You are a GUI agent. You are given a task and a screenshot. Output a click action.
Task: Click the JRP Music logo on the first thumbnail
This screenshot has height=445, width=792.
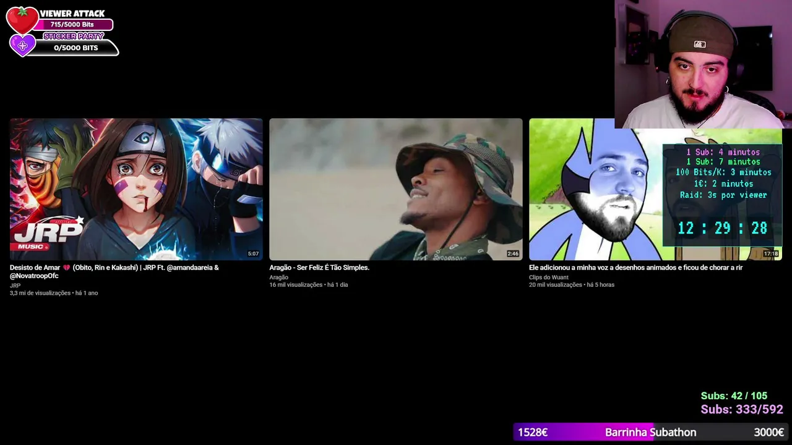(x=47, y=233)
